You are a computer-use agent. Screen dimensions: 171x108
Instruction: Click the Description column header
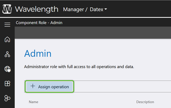click(x=145, y=102)
